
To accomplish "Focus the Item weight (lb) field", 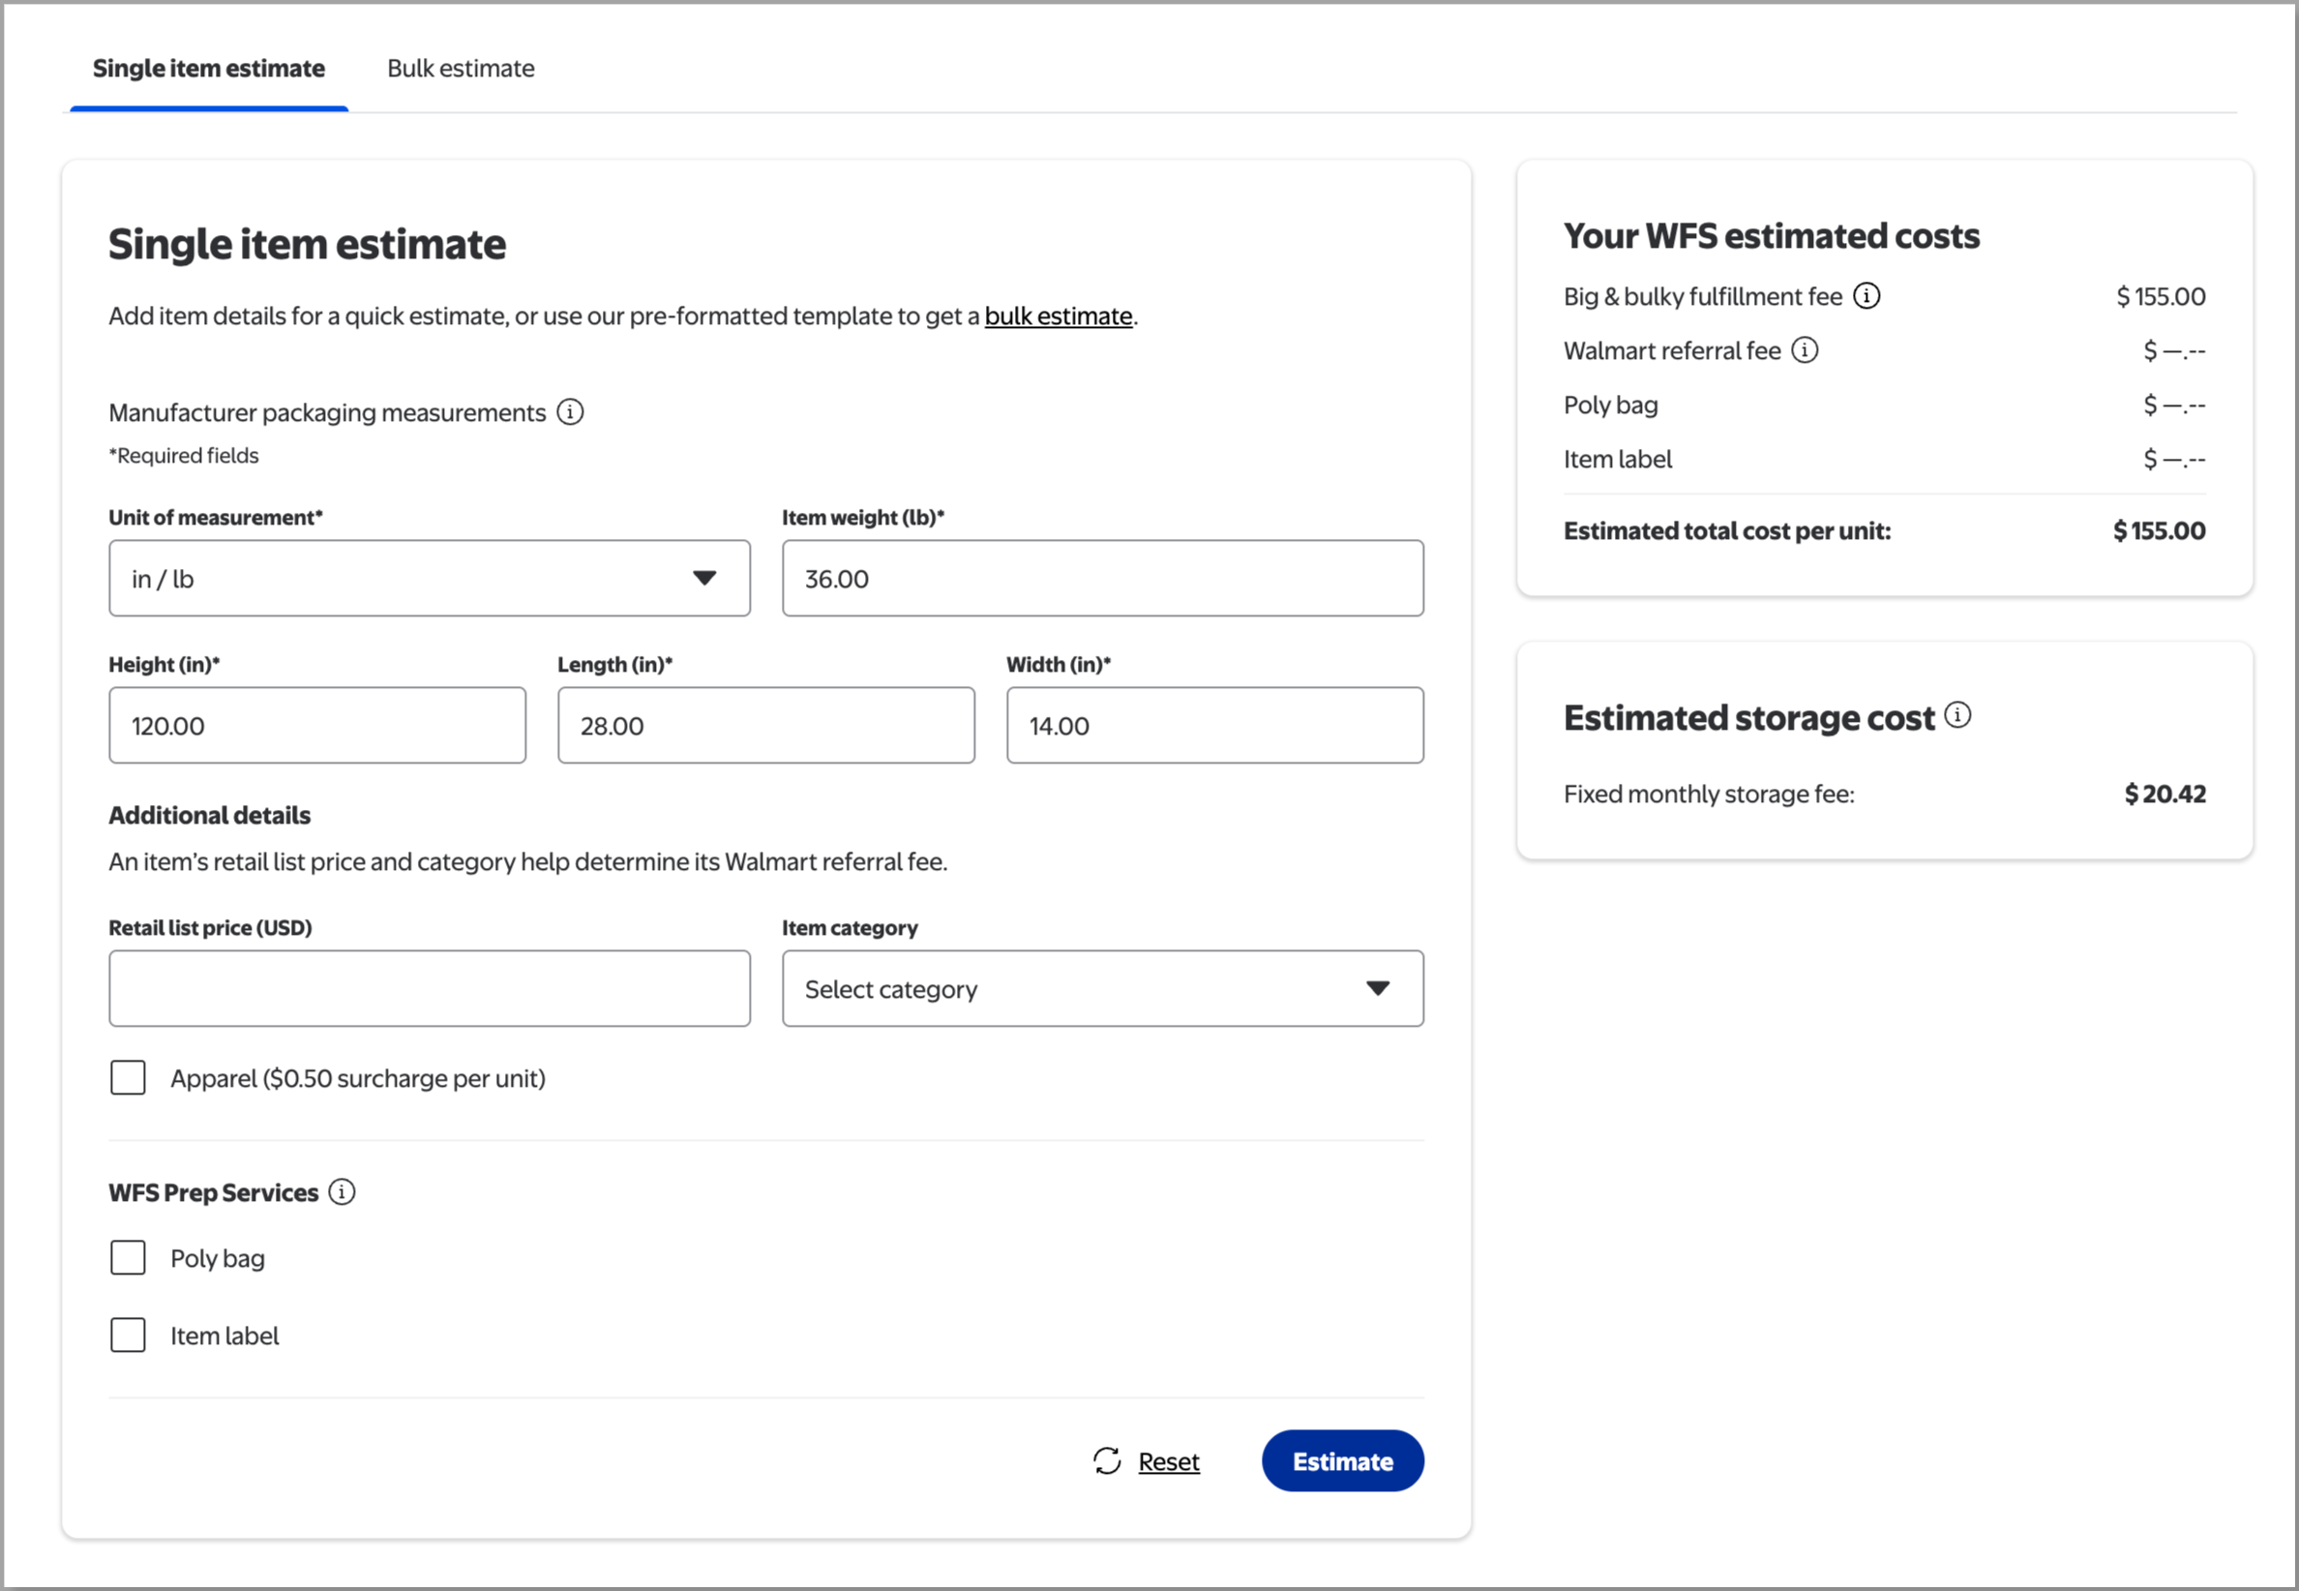I will point(1102,578).
